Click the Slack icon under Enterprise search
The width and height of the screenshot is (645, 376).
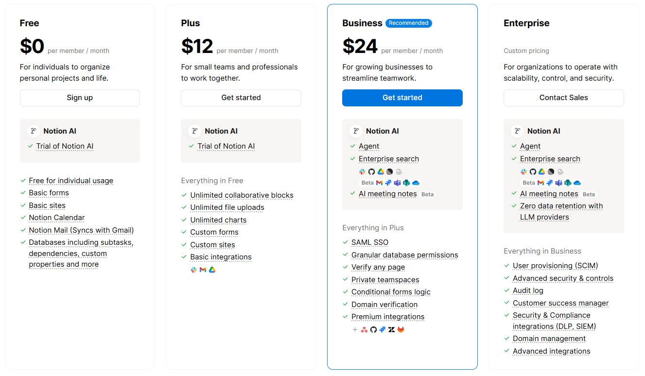coord(363,171)
